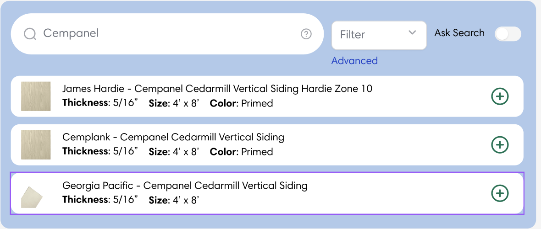Click the James Hardie product thumbnail
Viewport: 541px width, 229px height.
[x=36, y=96]
